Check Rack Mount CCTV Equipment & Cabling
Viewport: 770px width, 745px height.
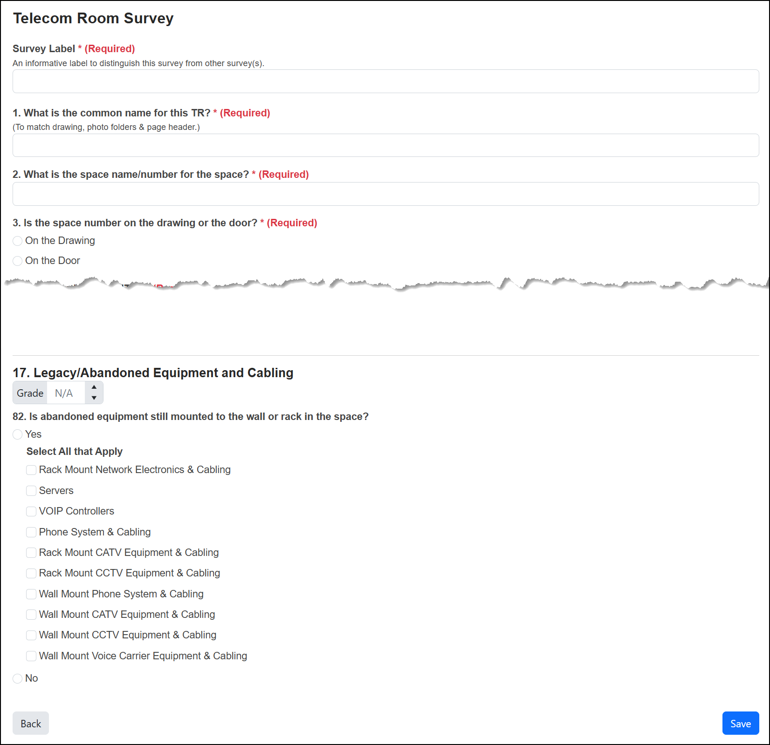click(31, 573)
